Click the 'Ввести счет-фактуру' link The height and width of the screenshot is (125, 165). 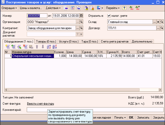point(40,104)
